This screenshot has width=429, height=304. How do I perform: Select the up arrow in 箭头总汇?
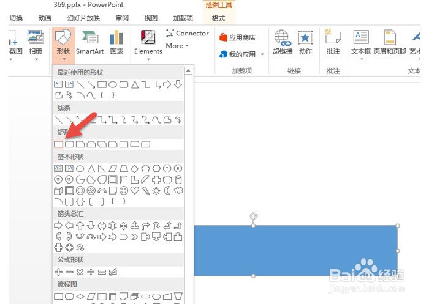[x=80, y=226]
